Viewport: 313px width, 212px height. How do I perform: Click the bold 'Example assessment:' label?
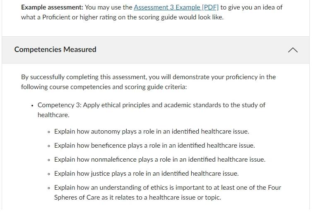[52, 7]
